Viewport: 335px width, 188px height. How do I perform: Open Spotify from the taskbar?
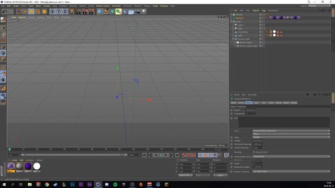(115, 184)
